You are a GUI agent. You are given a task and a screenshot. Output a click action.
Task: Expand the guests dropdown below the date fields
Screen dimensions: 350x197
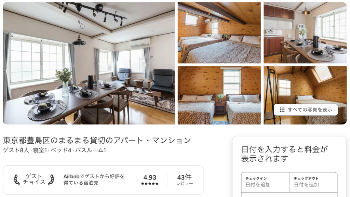289,195
